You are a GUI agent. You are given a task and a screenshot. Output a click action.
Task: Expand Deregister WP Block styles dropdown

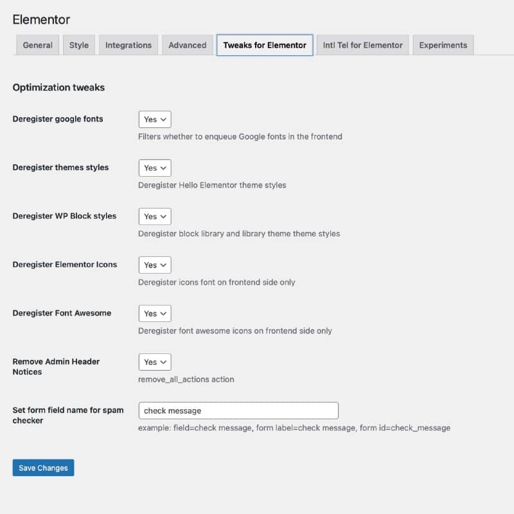point(155,217)
